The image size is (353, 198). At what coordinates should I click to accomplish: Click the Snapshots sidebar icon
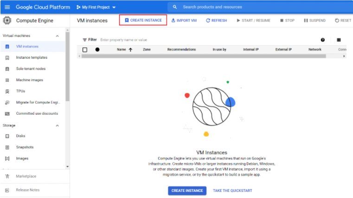[7, 147]
